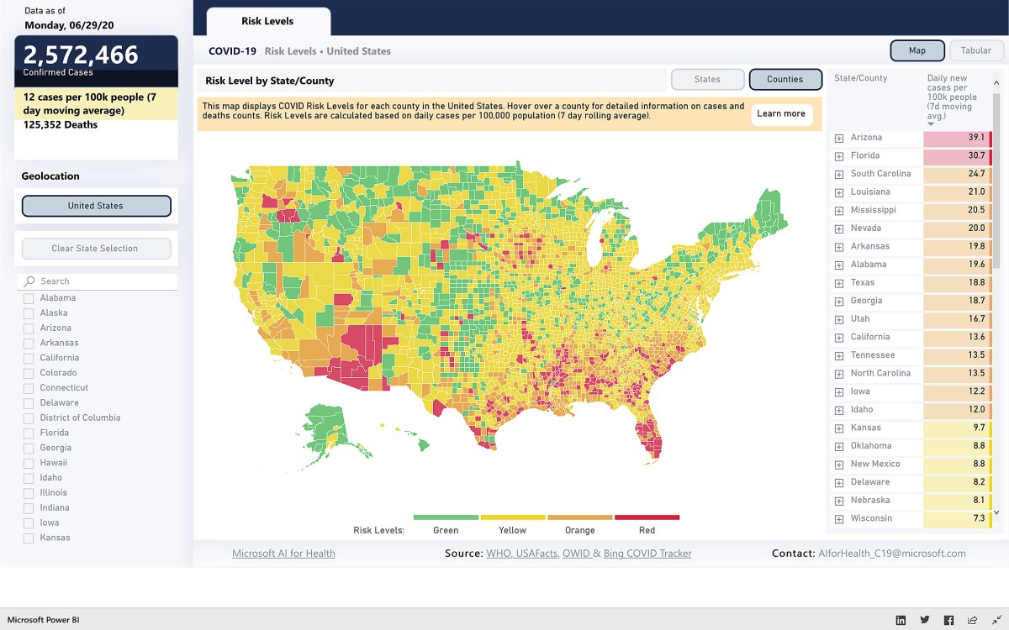Click the share arrow icon

click(x=973, y=620)
